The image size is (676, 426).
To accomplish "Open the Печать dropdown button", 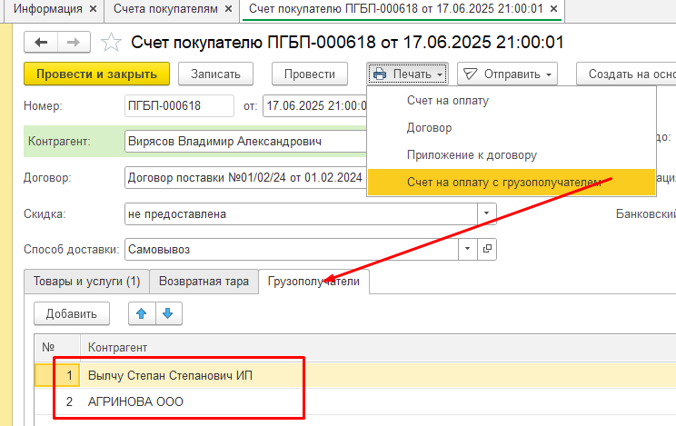I will tap(409, 74).
